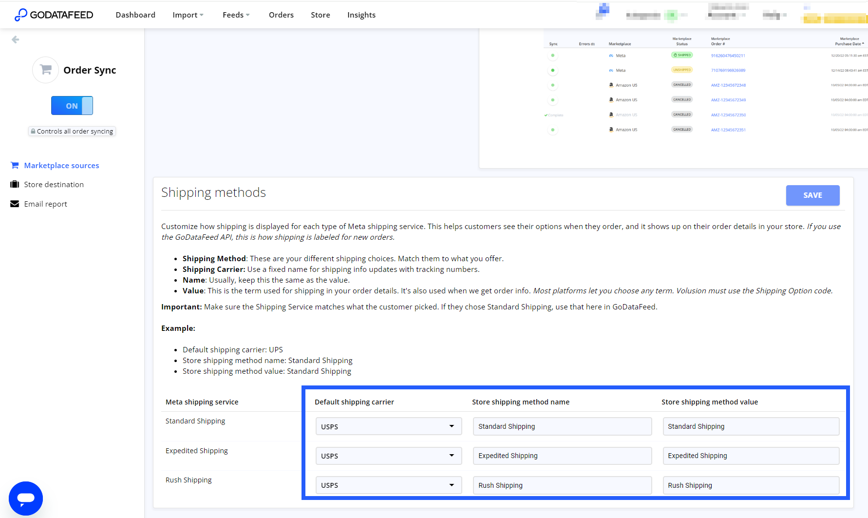Open the chat support bubble

click(x=26, y=498)
